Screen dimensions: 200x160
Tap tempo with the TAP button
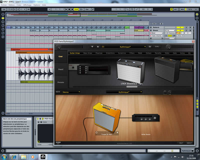4,9
